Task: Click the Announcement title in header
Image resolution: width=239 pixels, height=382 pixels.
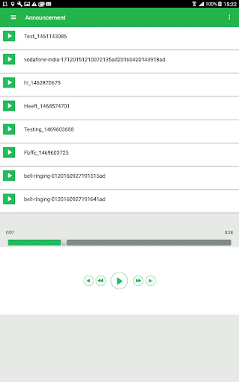Action: [x=45, y=17]
